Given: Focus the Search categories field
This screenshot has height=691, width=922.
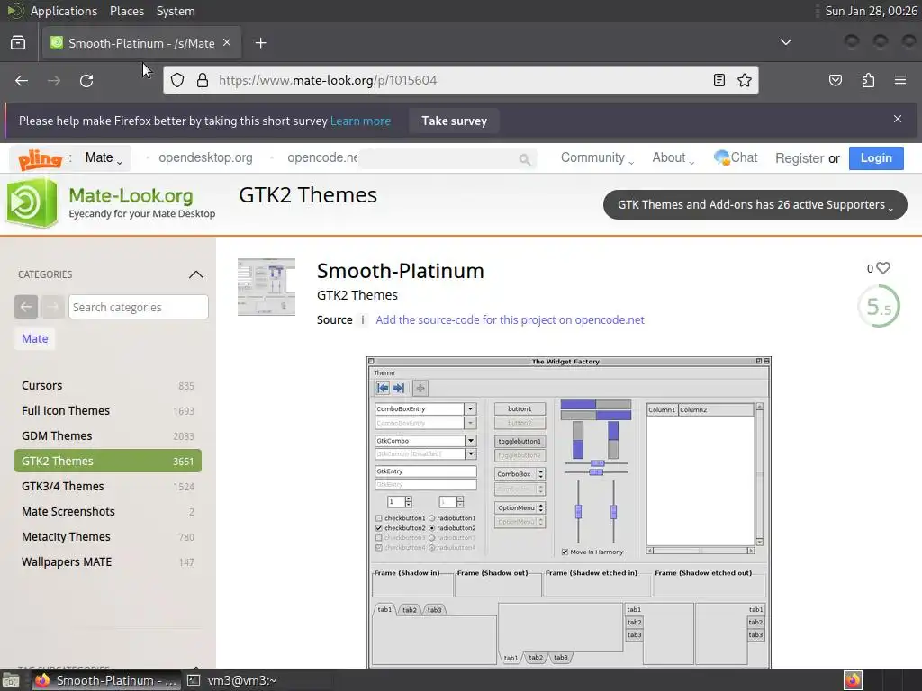Looking at the screenshot, I should (x=138, y=307).
